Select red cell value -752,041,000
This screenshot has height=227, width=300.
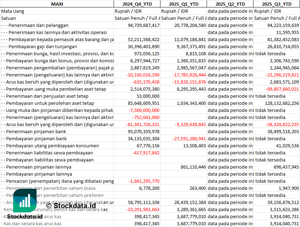pyautogui.click(x=146, y=117)
